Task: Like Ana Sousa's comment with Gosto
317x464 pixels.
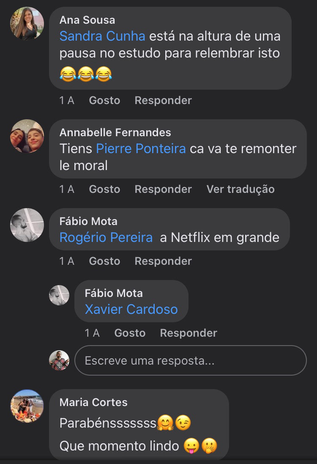Action: tap(104, 100)
